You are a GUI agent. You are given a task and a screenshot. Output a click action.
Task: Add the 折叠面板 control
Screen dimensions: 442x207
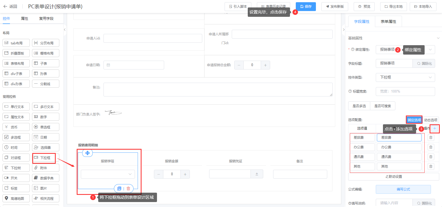coord(16,53)
